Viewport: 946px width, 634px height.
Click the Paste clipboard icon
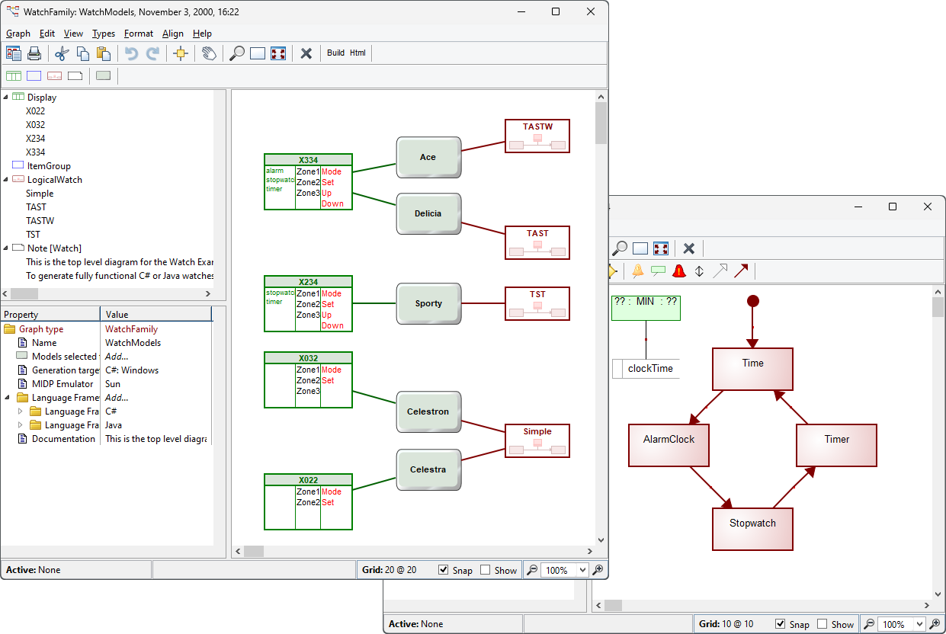(104, 53)
